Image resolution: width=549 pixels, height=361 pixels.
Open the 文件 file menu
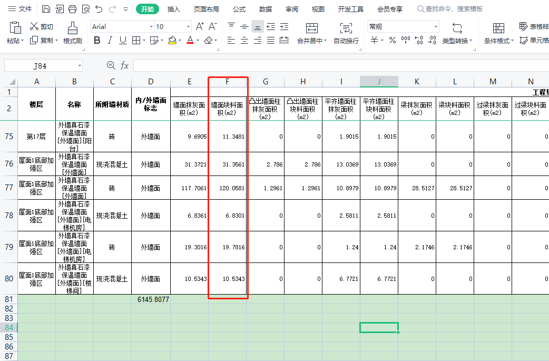click(20, 9)
